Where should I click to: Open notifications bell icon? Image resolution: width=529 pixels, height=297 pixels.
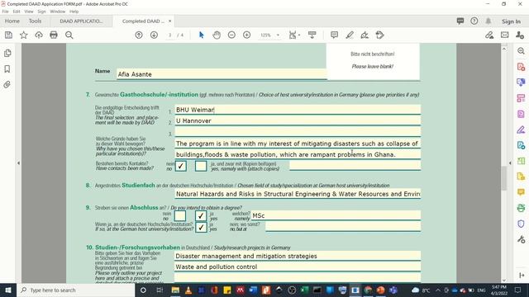pyautogui.click(x=488, y=21)
